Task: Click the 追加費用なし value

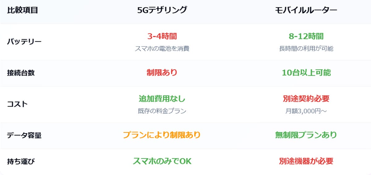Action: coord(162,99)
